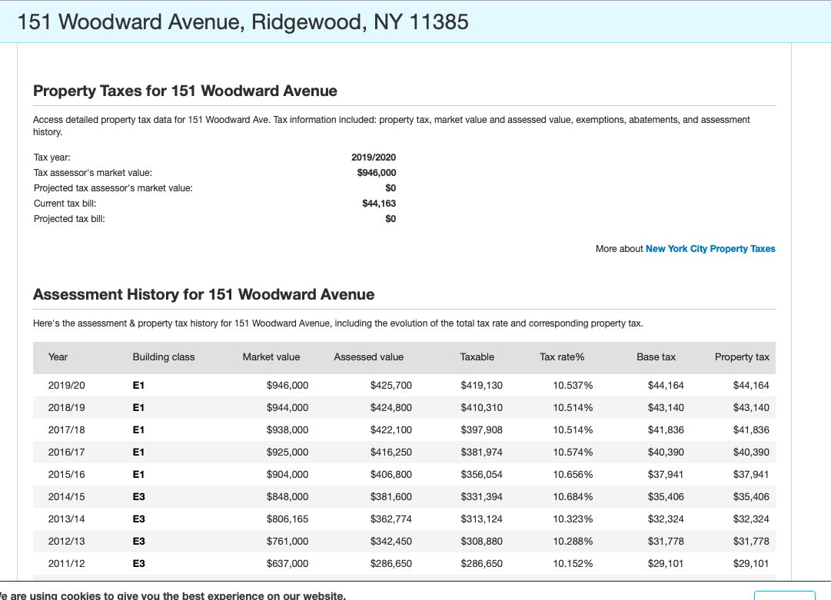This screenshot has height=600, width=831.
Task: Click the Market value column header
Action: (x=271, y=356)
